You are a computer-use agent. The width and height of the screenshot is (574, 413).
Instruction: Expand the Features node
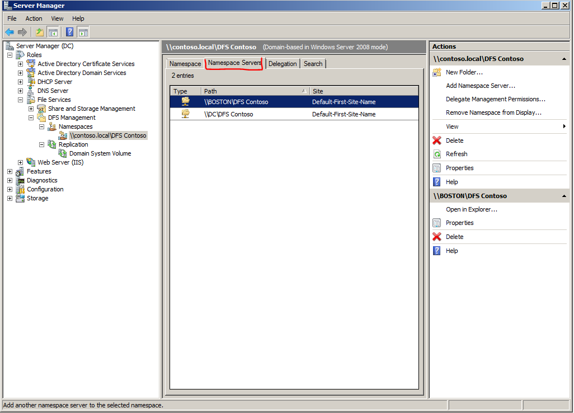coord(10,171)
